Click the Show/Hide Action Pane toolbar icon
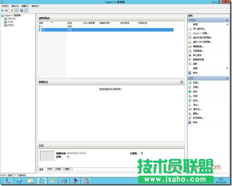This screenshot has width=232, height=186. coord(26,10)
